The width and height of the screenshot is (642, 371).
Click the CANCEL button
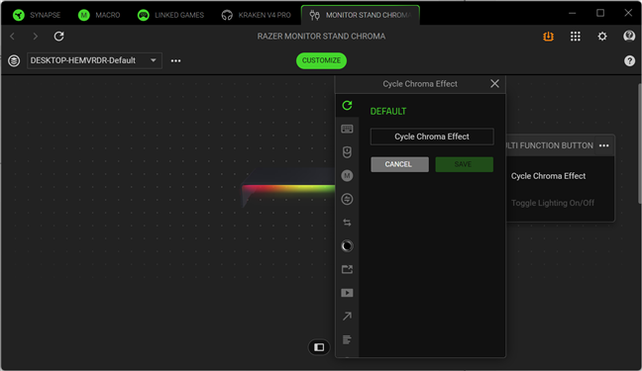[399, 164]
